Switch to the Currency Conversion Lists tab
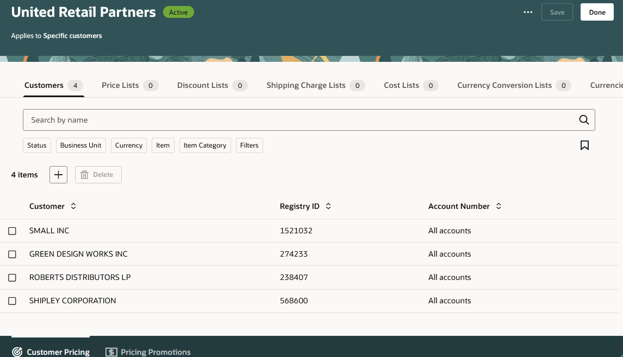 (514, 85)
